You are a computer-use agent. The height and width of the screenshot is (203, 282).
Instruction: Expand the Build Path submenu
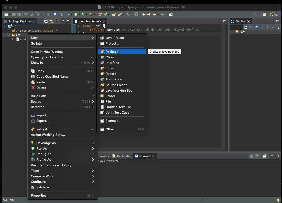point(62,96)
